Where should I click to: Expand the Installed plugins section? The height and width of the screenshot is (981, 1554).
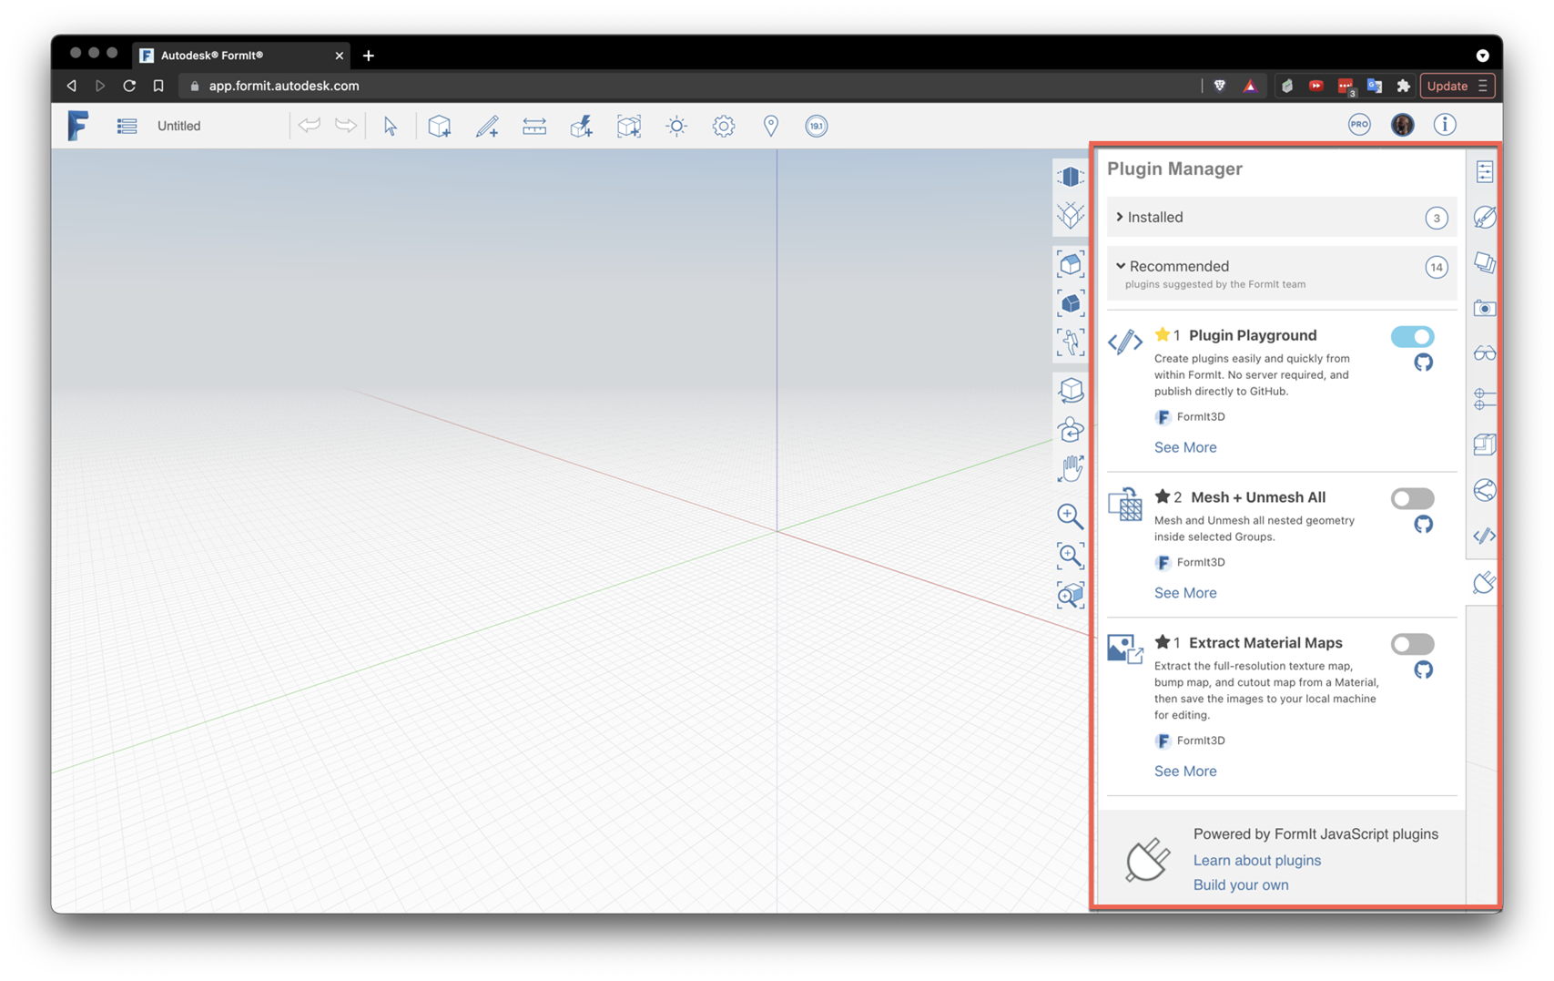(1155, 217)
